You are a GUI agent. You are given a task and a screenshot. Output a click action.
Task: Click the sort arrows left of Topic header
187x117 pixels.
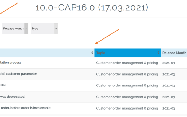pyautogui.click(x=92, y=53)
